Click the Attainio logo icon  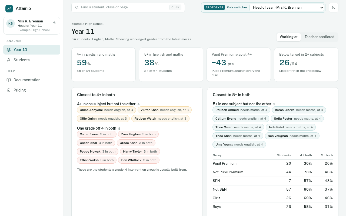click(x=9, y=9)
